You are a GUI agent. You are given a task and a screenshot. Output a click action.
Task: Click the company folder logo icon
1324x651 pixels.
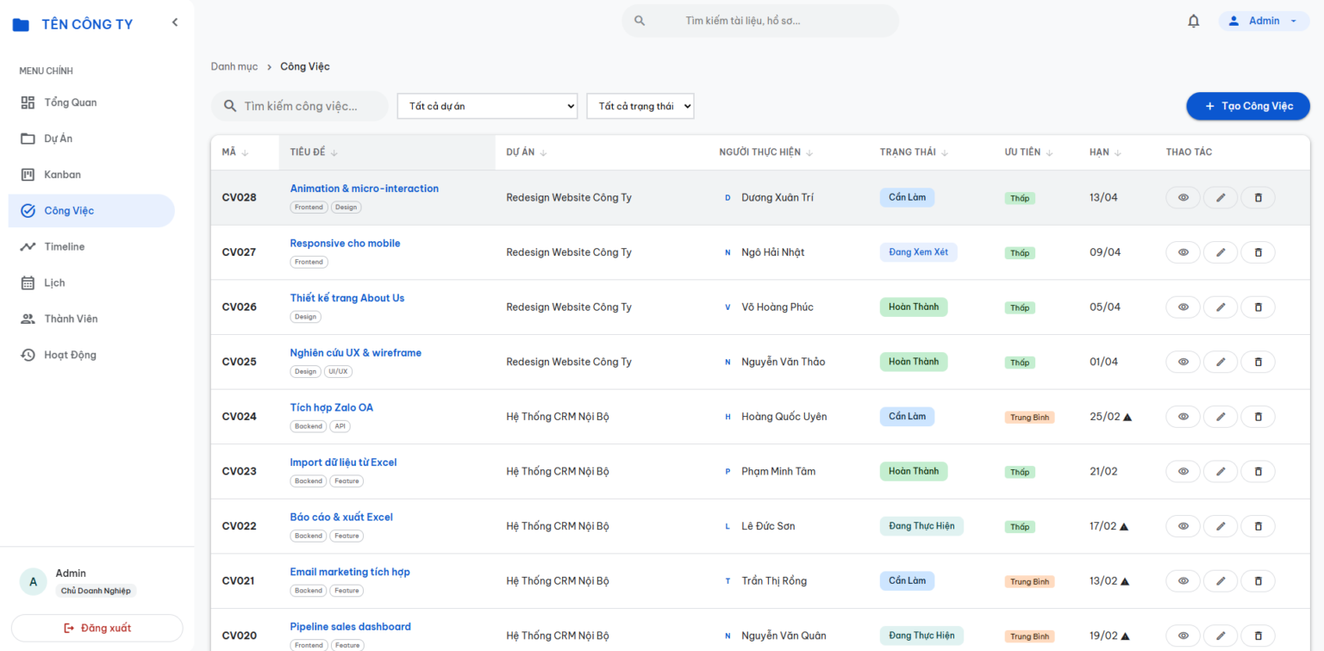[21, 25]
